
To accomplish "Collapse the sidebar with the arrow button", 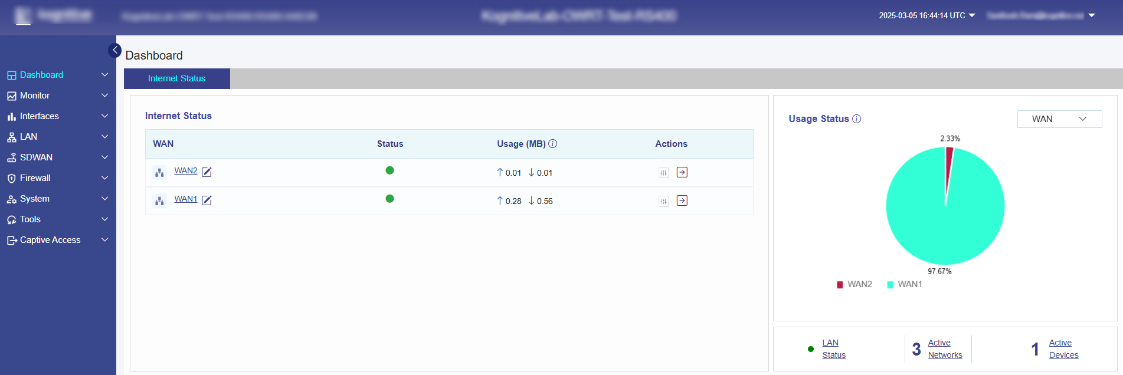I will [115, 50].
